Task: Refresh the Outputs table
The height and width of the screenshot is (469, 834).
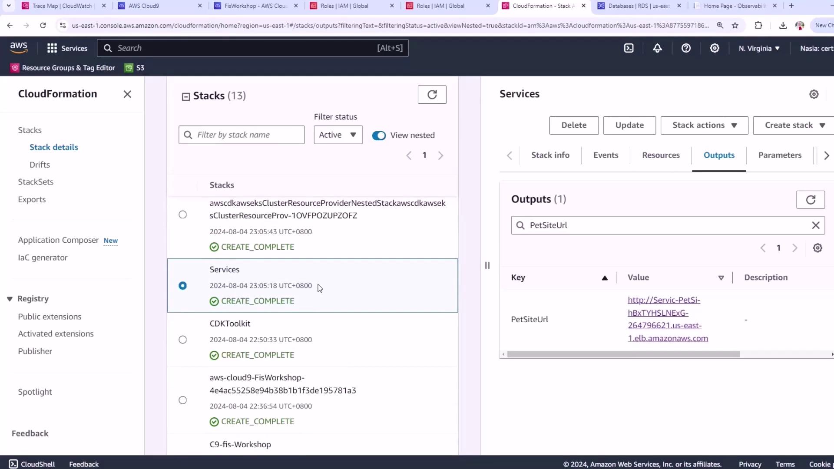Action: [x=811, y=200]
